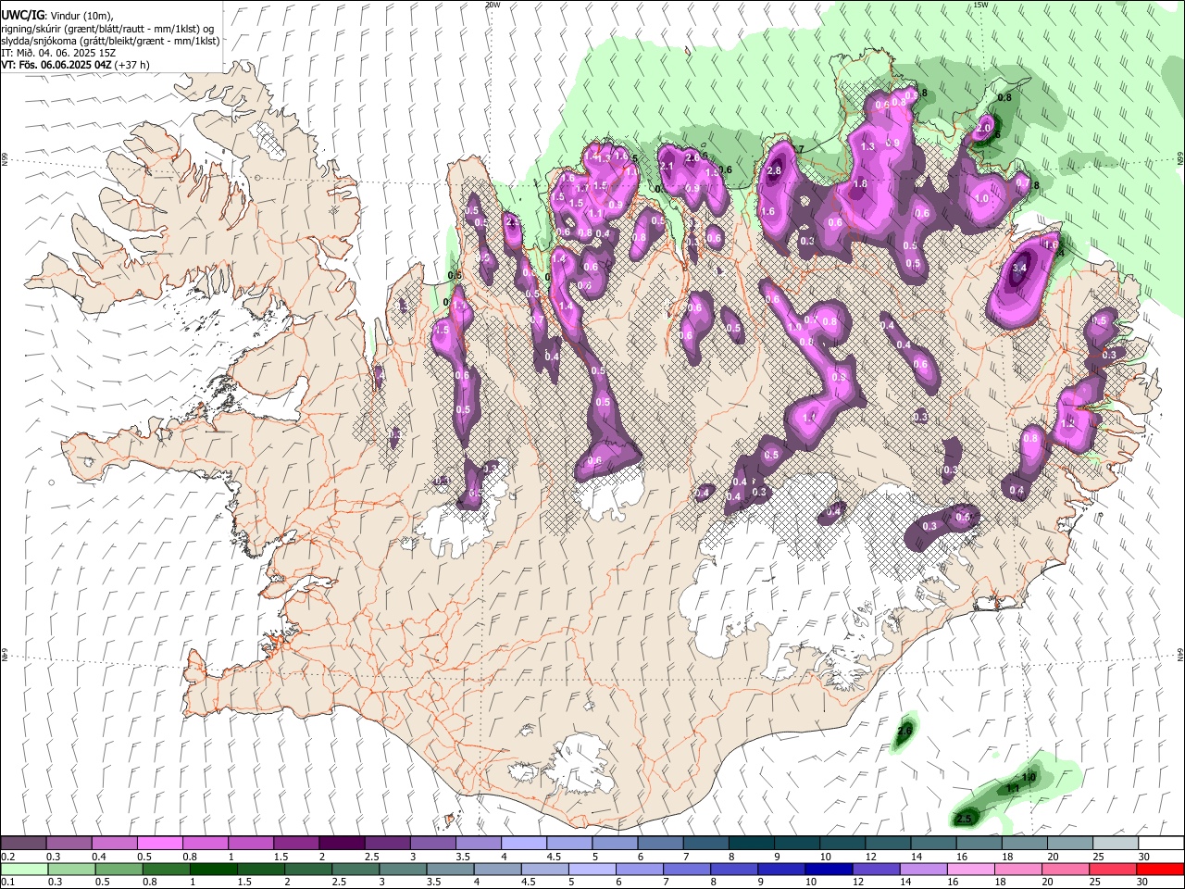Click the 2.8 precipitation value in north
Screen dimensions: 1185x889
[775, 171]
